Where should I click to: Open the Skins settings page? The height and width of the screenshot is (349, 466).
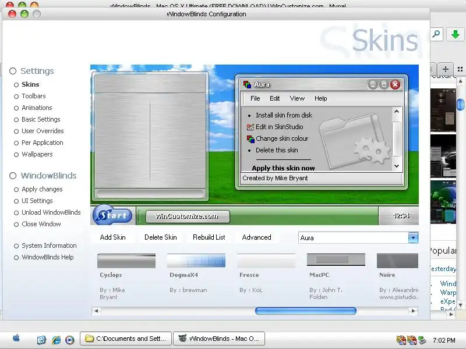[30, 84]
